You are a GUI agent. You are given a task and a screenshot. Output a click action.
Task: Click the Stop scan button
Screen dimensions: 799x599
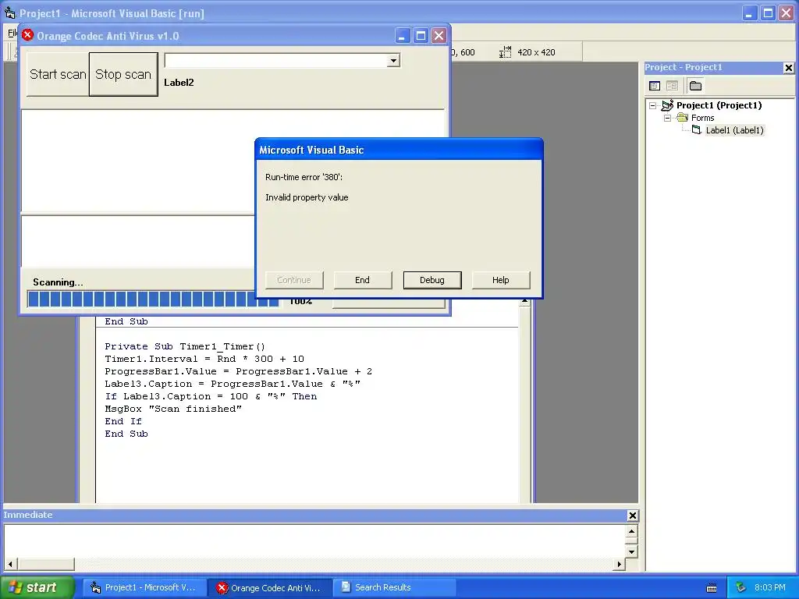(x=123, y=74)
